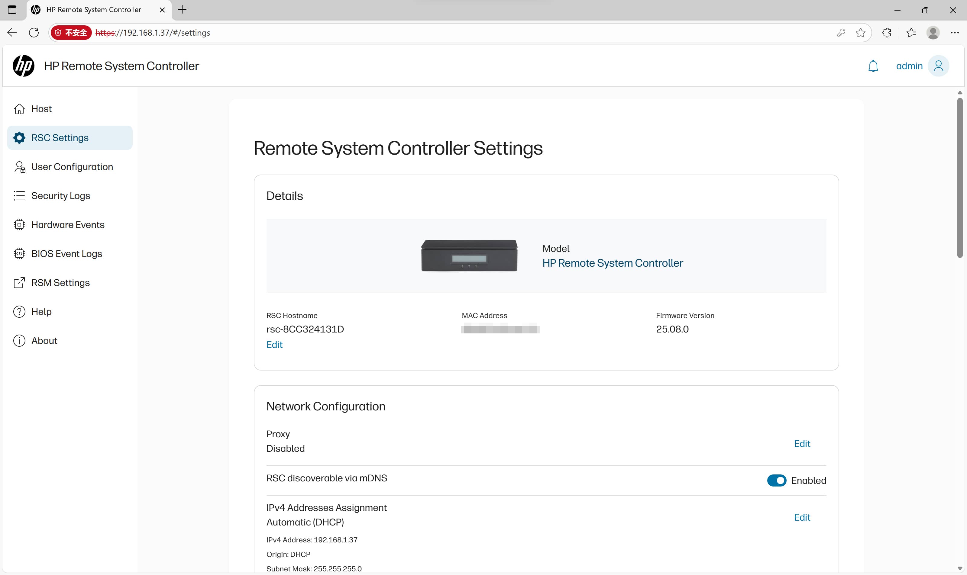Edit IPv4 Addresses Assignment
This screenshot has width=967, height=575.
(x=802, y=517)
